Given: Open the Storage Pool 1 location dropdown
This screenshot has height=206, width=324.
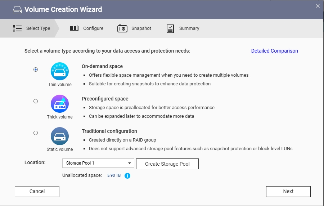Looking at the screenshot, I should (x=98, y=163).
